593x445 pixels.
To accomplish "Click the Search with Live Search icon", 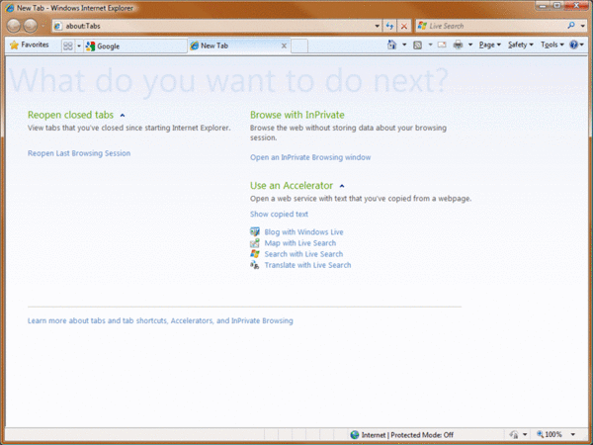I will pos(255,253).
